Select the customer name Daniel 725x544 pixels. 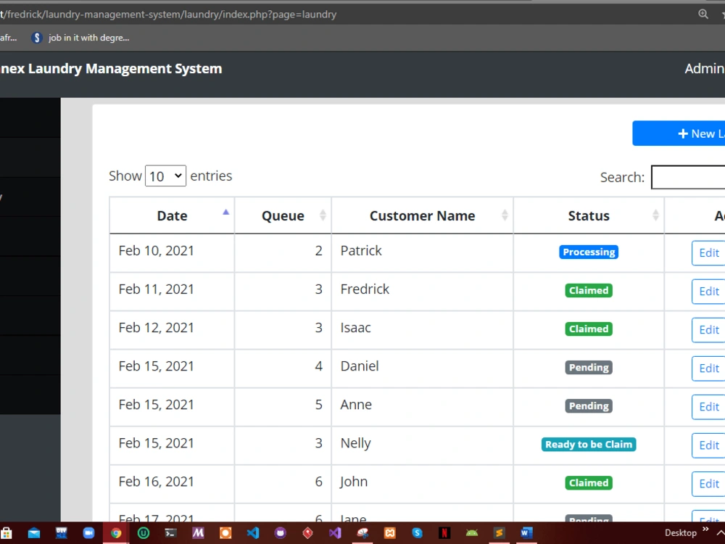coord(360,366)
